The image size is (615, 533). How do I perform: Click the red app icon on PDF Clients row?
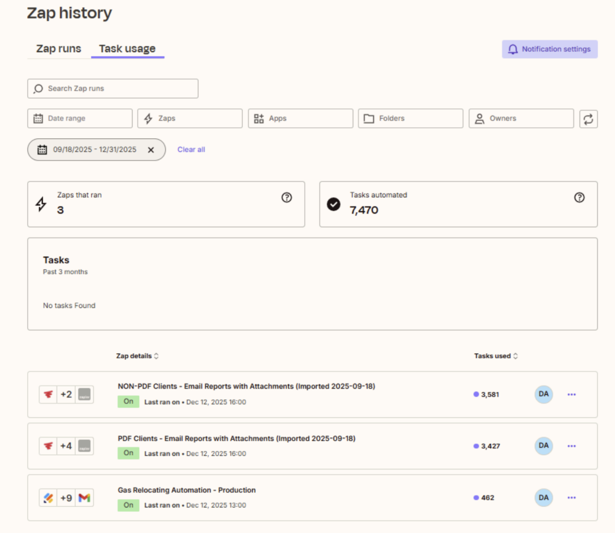[x=48, y=446]
